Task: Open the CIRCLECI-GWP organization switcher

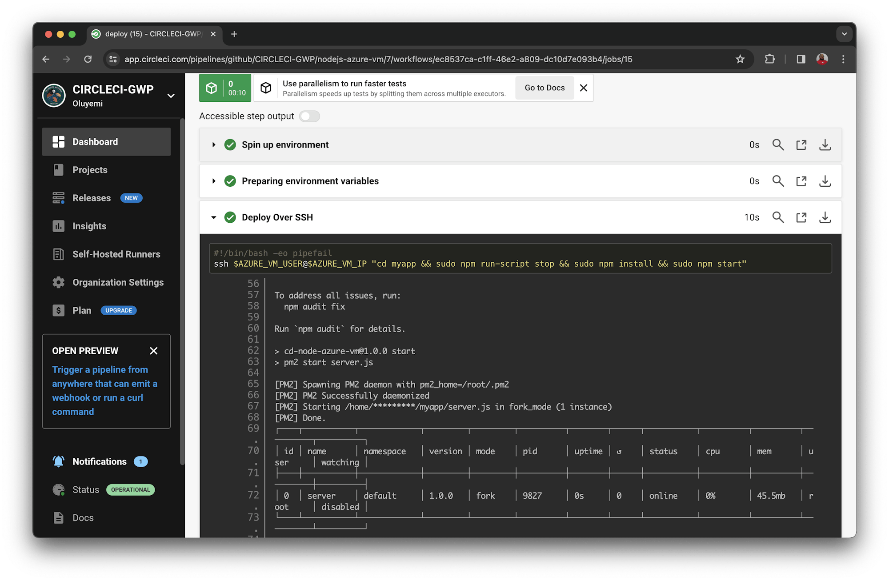Action: [x=171, y=95]
